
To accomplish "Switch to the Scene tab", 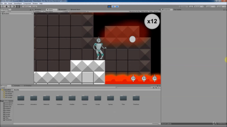I will point(38,10).
